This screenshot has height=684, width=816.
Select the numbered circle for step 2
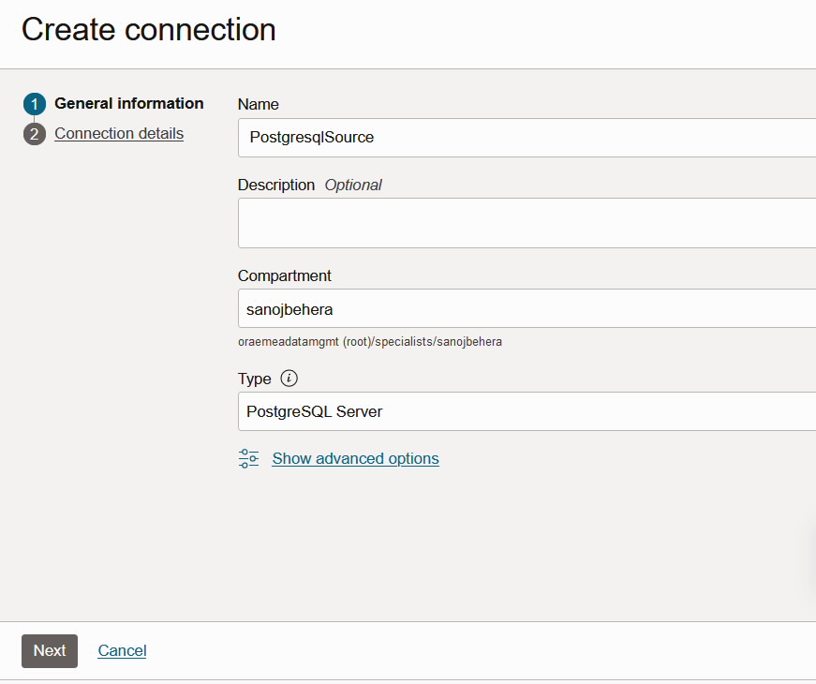(34, 133)
